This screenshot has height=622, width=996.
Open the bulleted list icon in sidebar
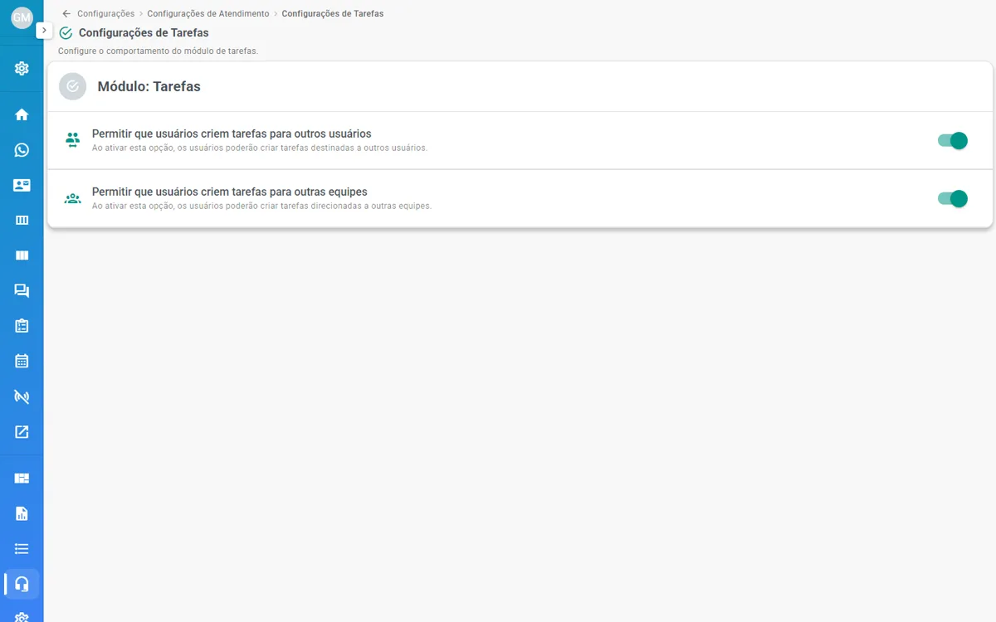tap(22, 549)
